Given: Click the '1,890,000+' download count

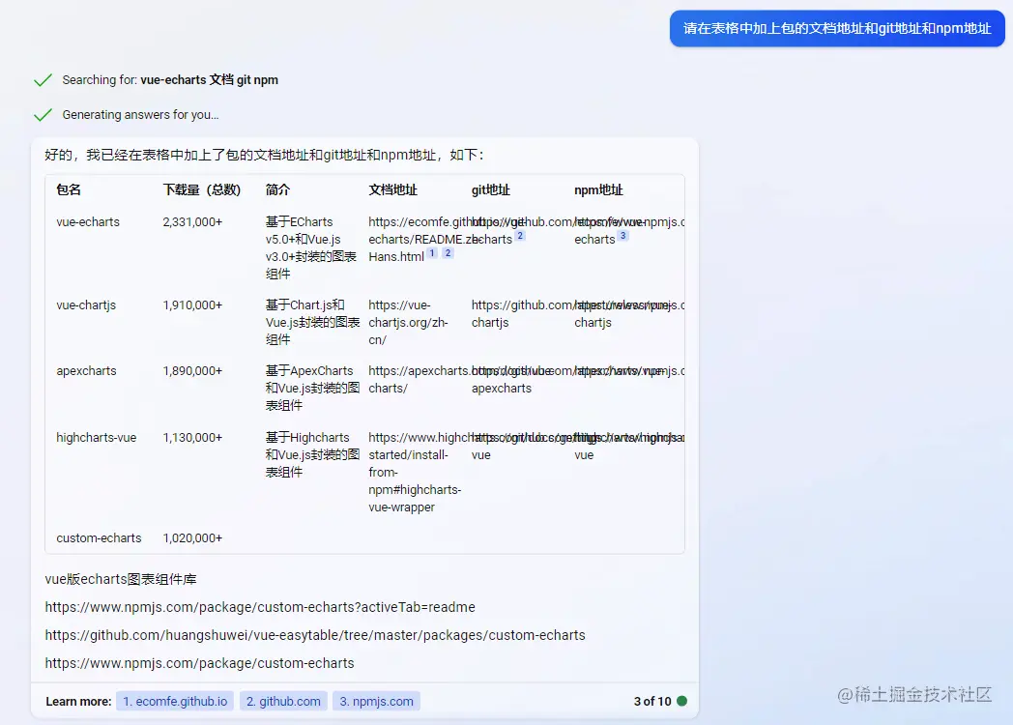Looking at the screenshot, I should 192,371.
